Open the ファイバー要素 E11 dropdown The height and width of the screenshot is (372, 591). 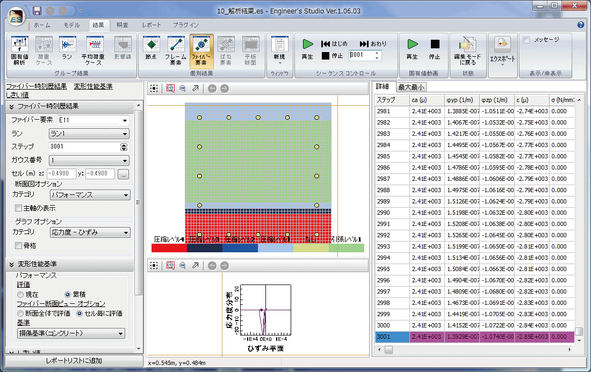(x=125, y=120)
